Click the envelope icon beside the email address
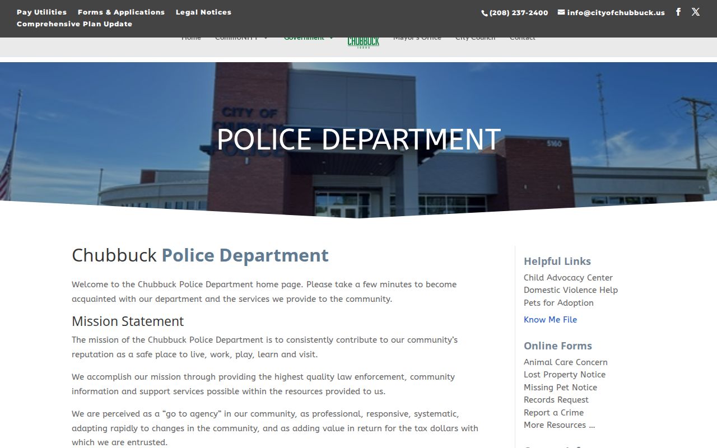Viewport: 717px width, 448px height. [561, 12]
